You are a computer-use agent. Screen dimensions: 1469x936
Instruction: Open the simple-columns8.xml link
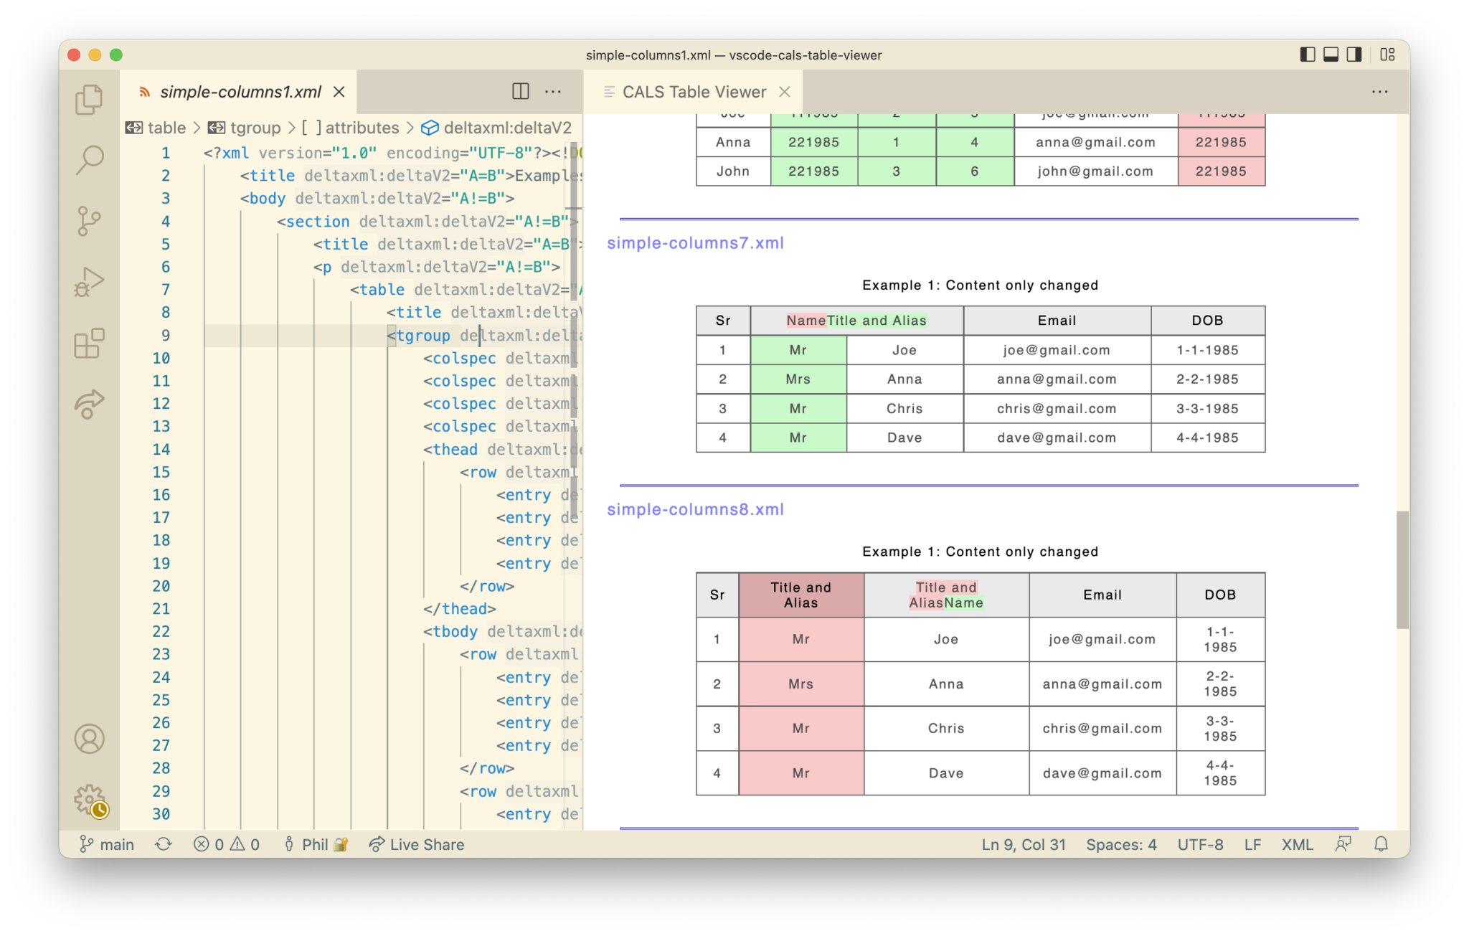point(694,509)
